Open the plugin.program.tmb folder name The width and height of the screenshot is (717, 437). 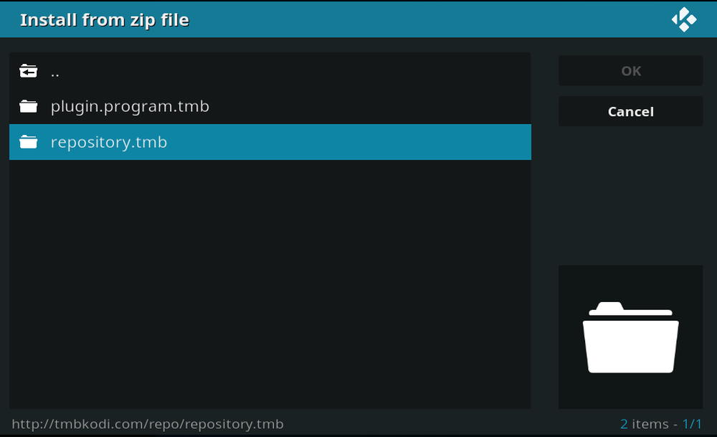pyautogui.click(x=130, y=107)
